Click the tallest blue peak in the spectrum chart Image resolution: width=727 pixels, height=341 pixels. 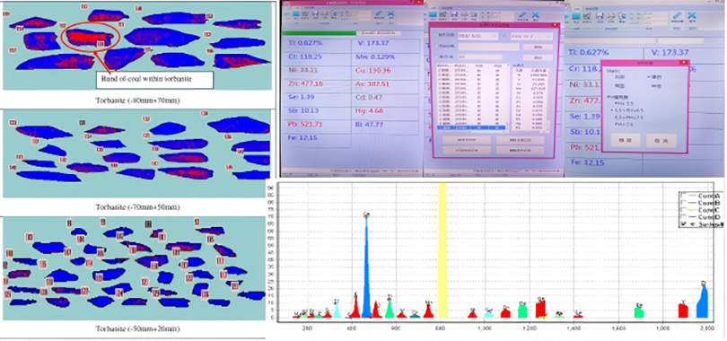[367, 267]
